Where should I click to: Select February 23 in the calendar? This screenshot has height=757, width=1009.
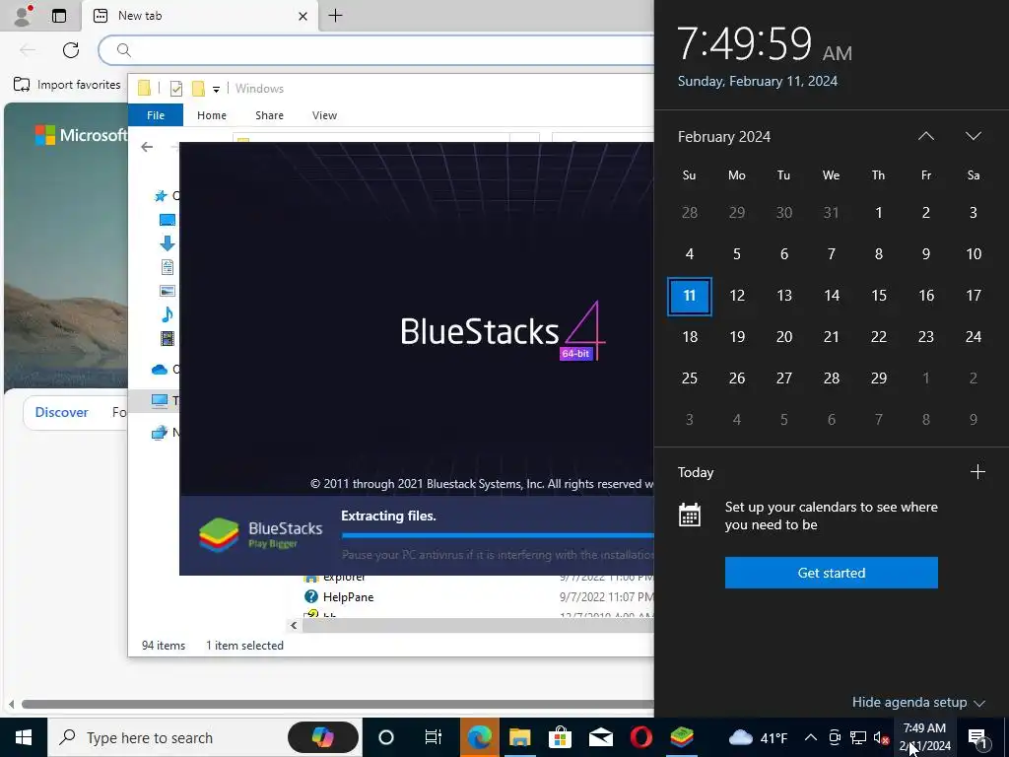[926, 337]
